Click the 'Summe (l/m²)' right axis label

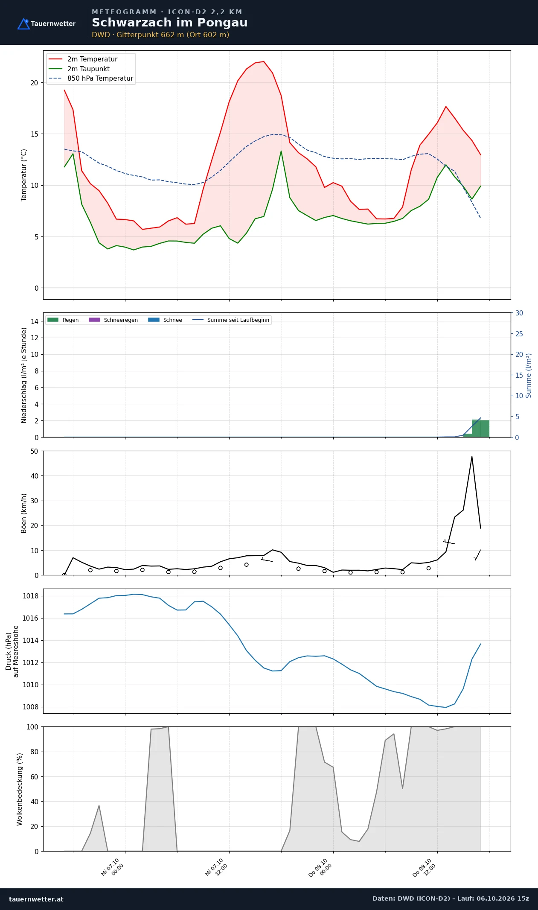tap(529, 376)
